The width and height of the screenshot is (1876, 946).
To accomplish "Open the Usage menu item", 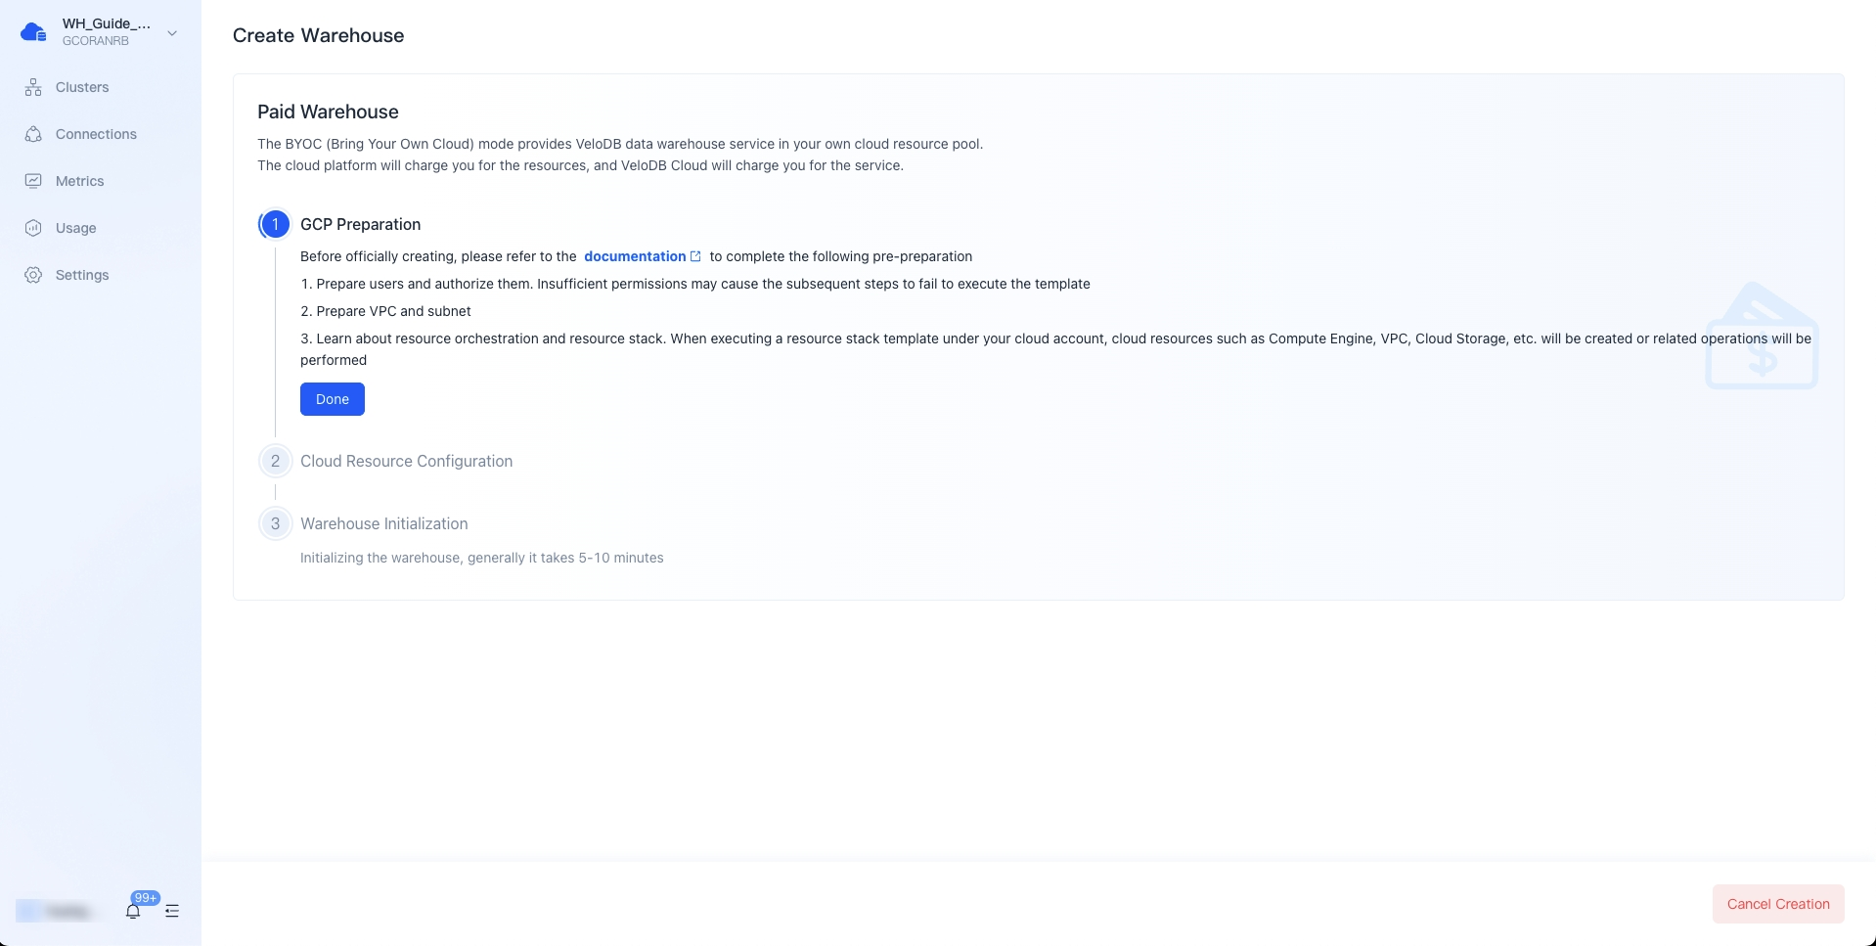I will [x=75, y=228].
